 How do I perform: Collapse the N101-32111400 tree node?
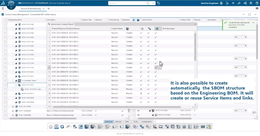tap(16, 29)
